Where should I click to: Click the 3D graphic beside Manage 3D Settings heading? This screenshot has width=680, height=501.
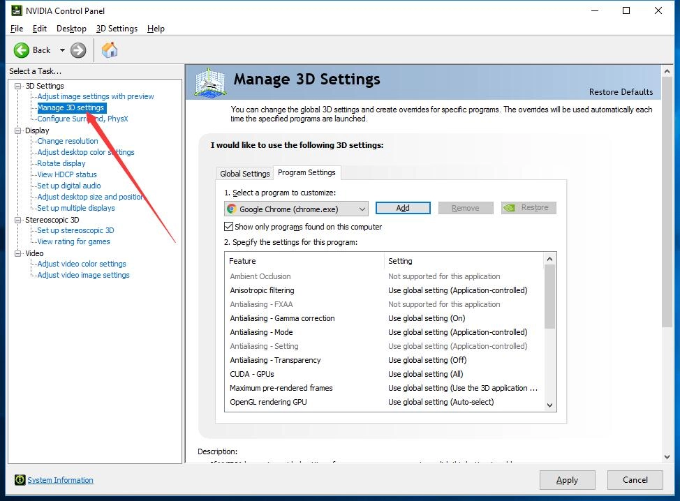209,82
